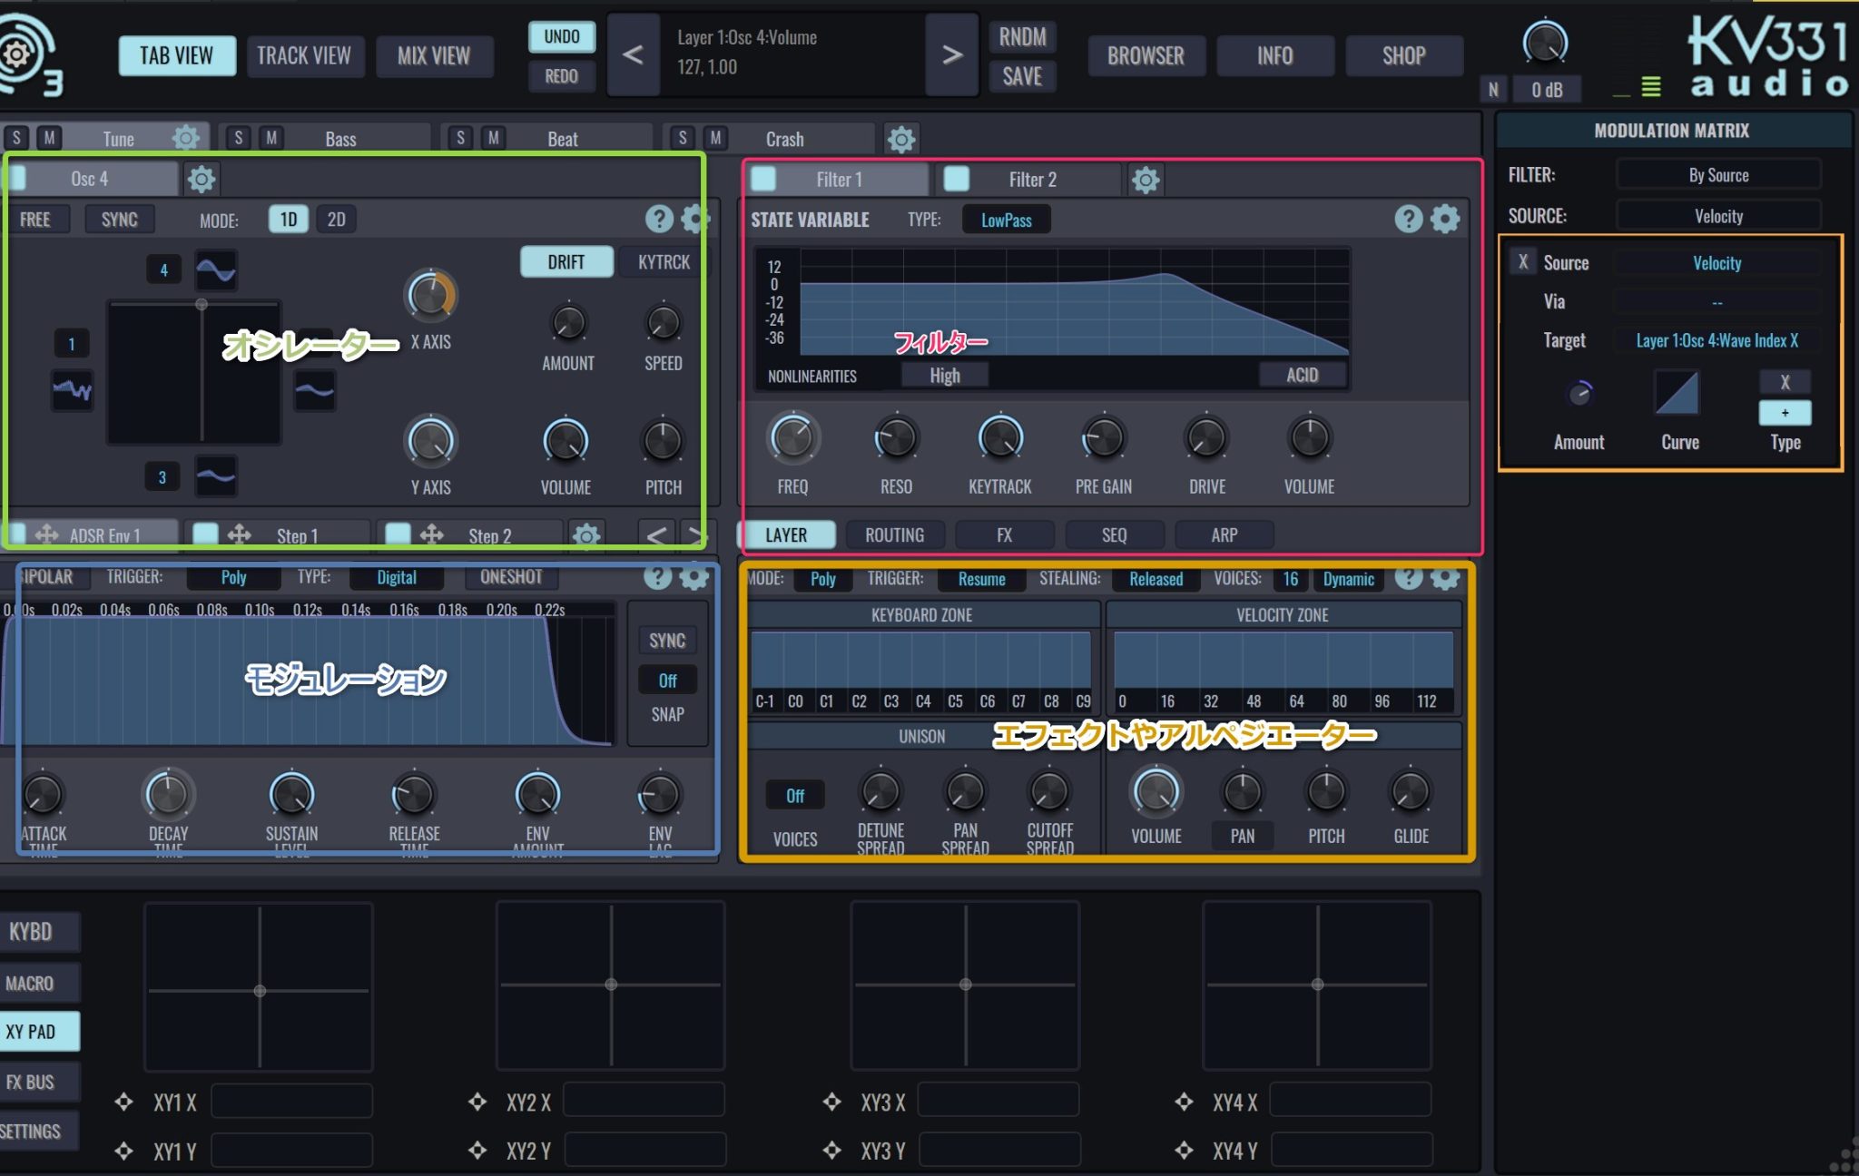The image size is (1859, 1176).
Task: Switch to TRACK VIEW
Action: coord(304,56)
